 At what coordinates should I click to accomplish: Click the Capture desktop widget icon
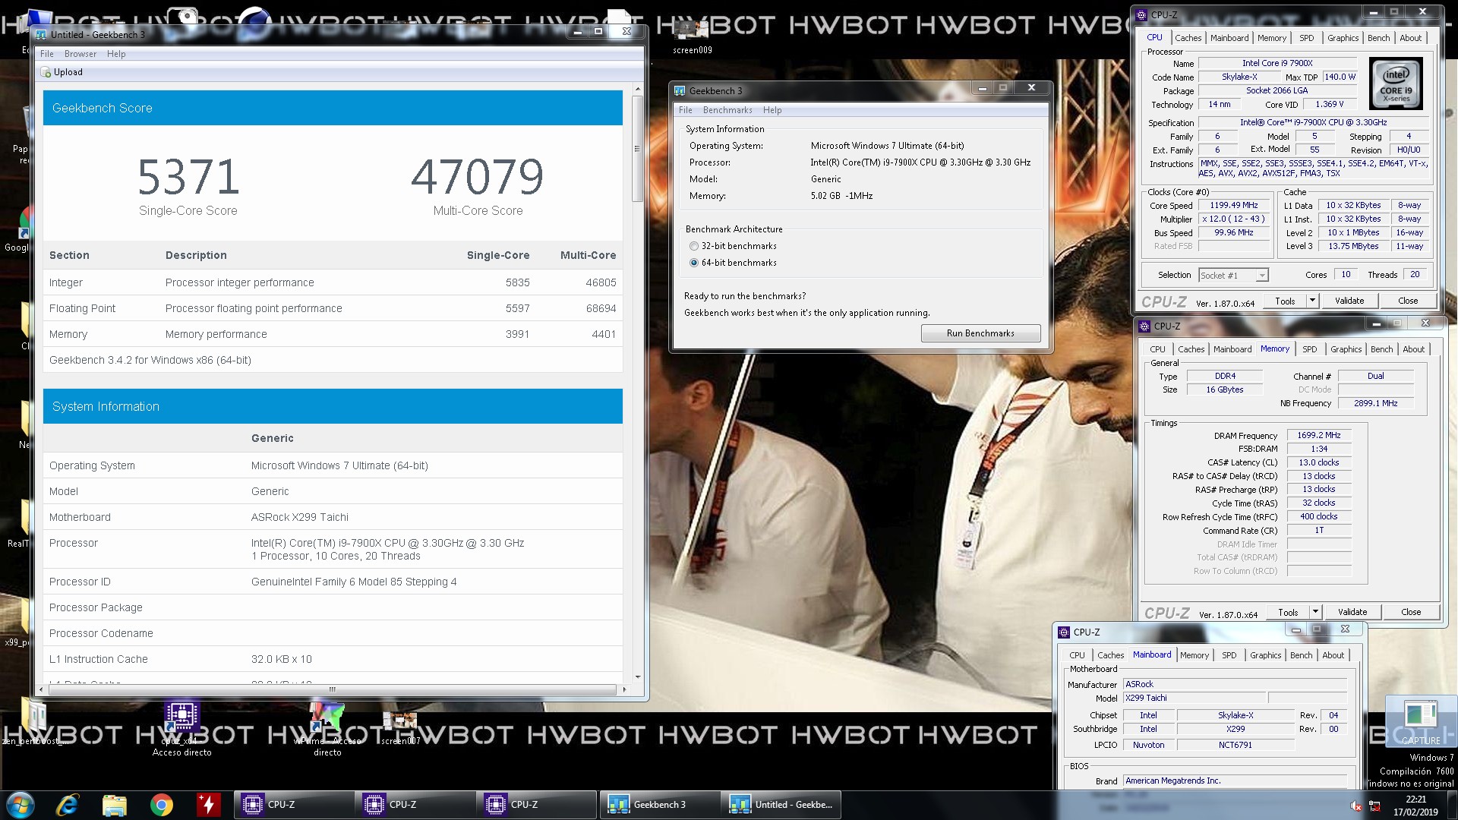point(1420,720)
